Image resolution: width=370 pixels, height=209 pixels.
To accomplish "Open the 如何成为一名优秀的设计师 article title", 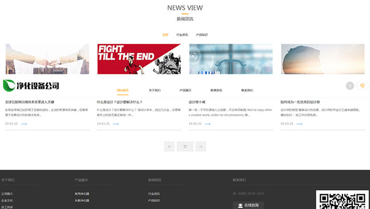I will [x=300, y=102].
